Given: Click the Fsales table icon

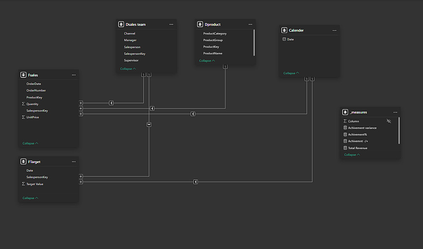Looking at the screenshot, I should coord(23,75).
